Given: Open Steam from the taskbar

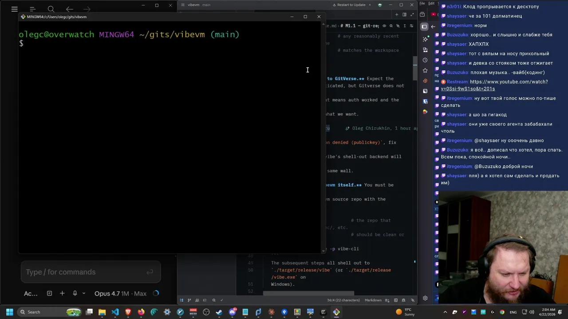Looking at the screenshot, I should 219,312.
